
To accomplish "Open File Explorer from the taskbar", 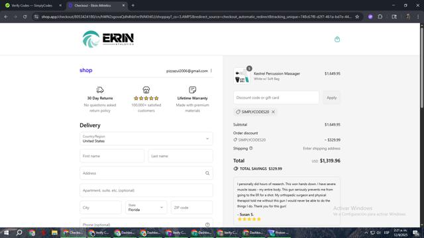I will pyautogui.click(x=54, y=233).
